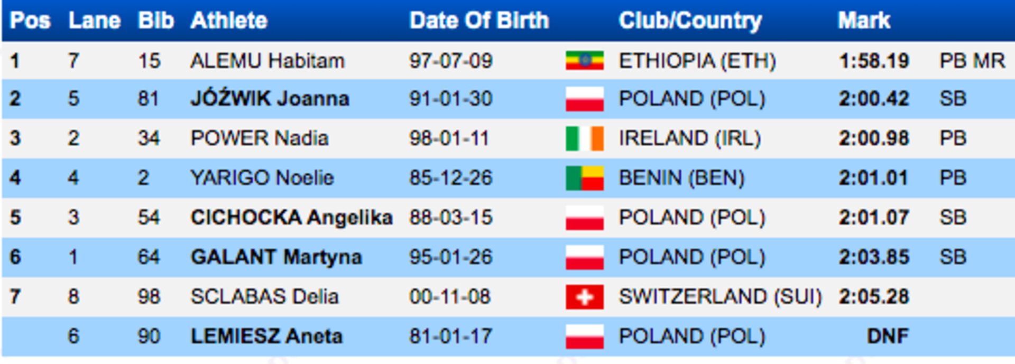1015x364 pixels.
Task: Select athlete name POWER Nadia
Action: coord(260,138)
